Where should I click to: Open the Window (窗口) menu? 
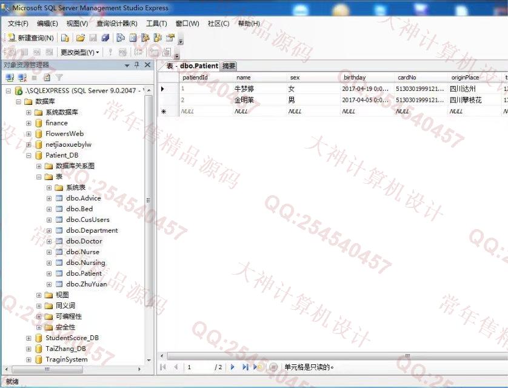click(x=187, y=24)
